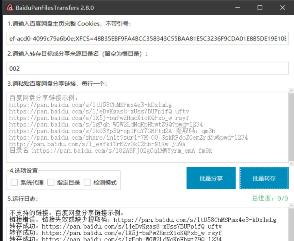This screenshot has height=241, width=294.
Task: Click the links area scrollbar up arrow
Action: [291, 91]
